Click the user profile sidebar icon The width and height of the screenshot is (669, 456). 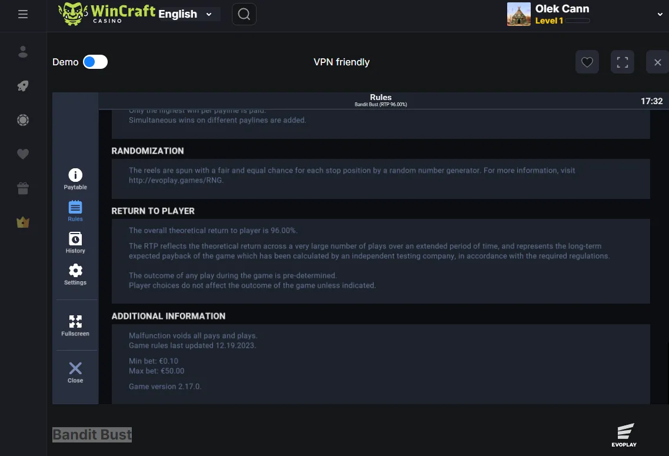click(x=23, y=52)
